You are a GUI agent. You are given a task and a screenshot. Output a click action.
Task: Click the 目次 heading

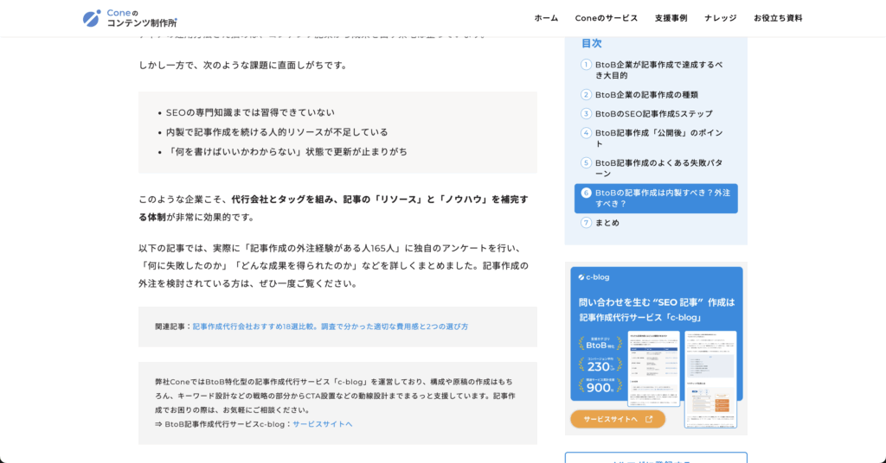[592, 43]
